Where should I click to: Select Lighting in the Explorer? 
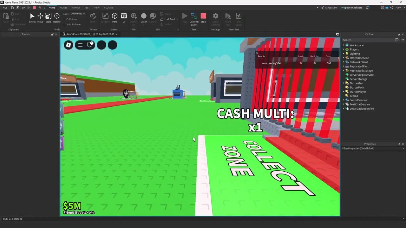pyautogui.click(x=355, y=54)
